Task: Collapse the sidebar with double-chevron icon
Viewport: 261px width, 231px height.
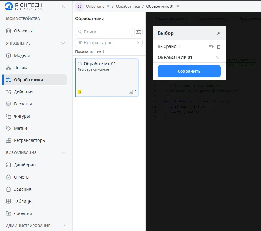Action: tap(63, 6)
